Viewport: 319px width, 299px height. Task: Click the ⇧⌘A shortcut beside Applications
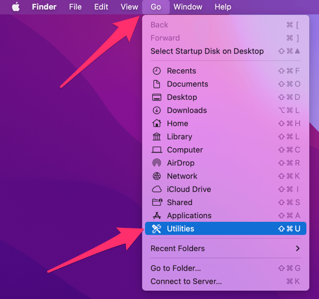[x=289, y=215]
